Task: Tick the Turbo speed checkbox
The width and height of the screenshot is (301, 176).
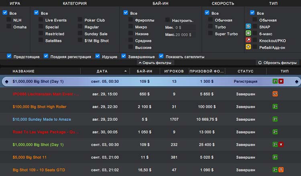Action: pyautogui.click(x=211, y=27)
